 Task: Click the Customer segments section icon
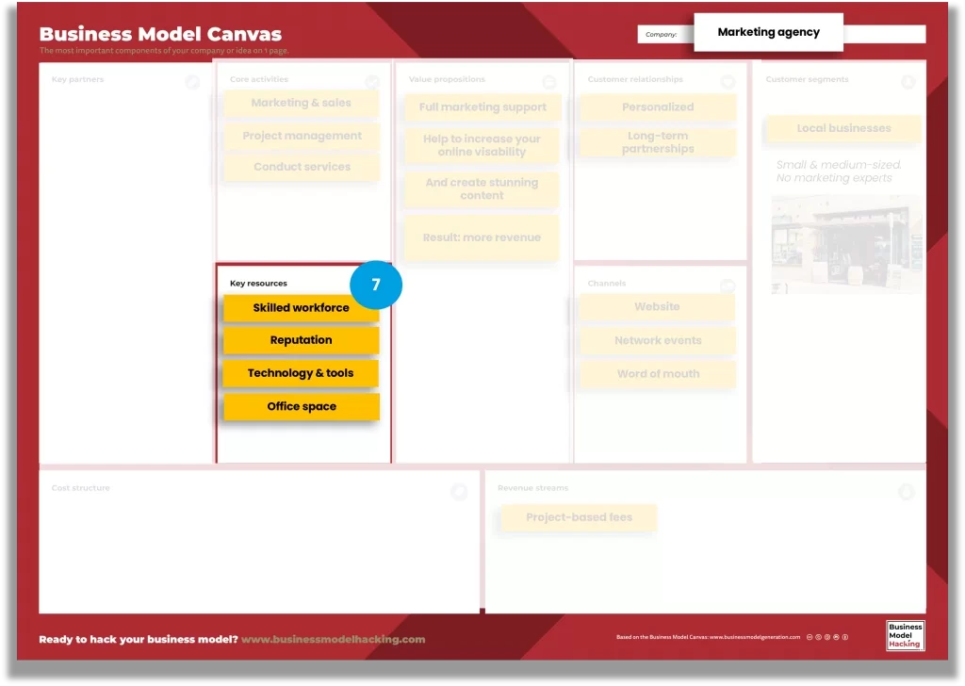(x=908, y=81)
